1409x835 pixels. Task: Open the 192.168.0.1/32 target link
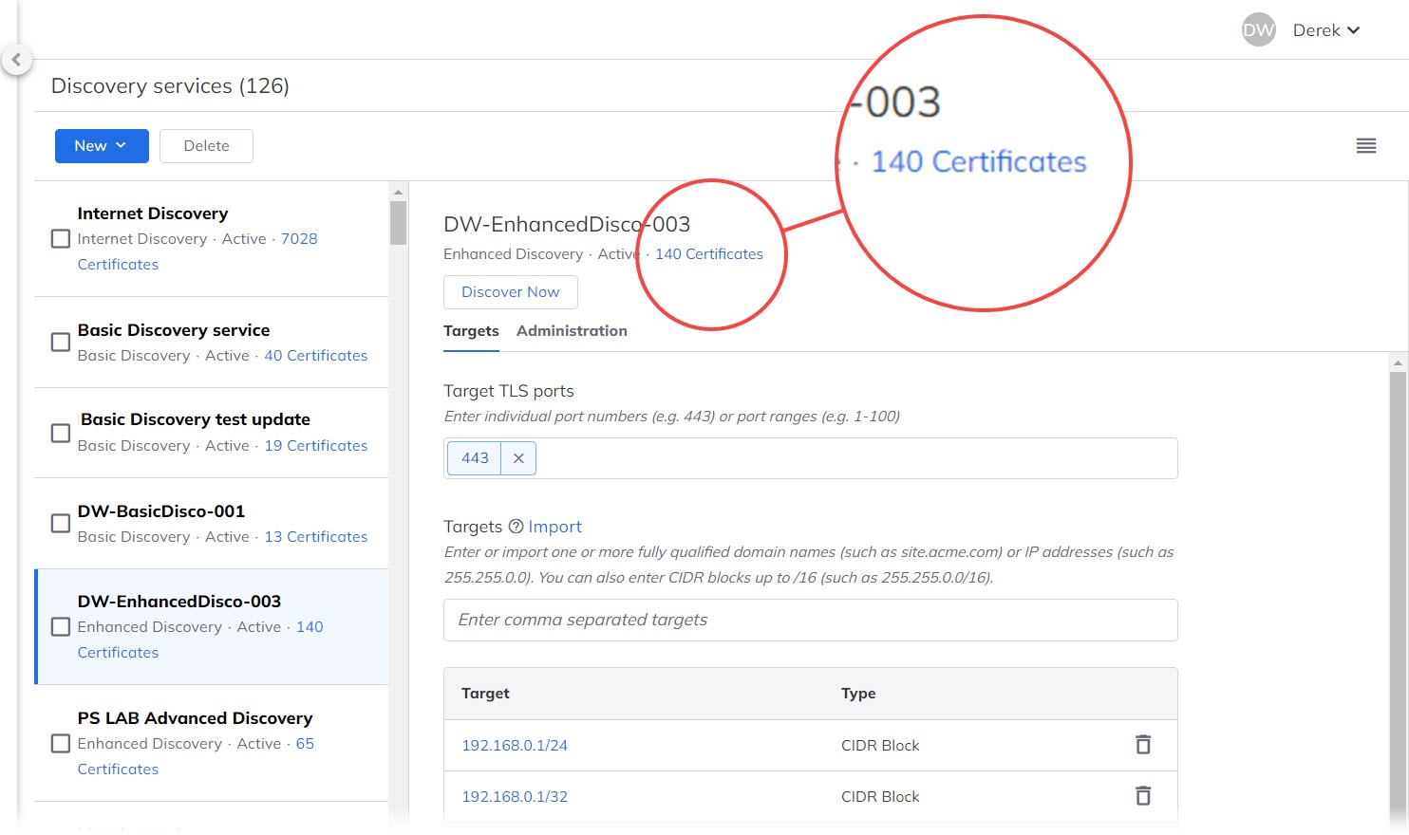pyautogui.click(x=515, y=797)
